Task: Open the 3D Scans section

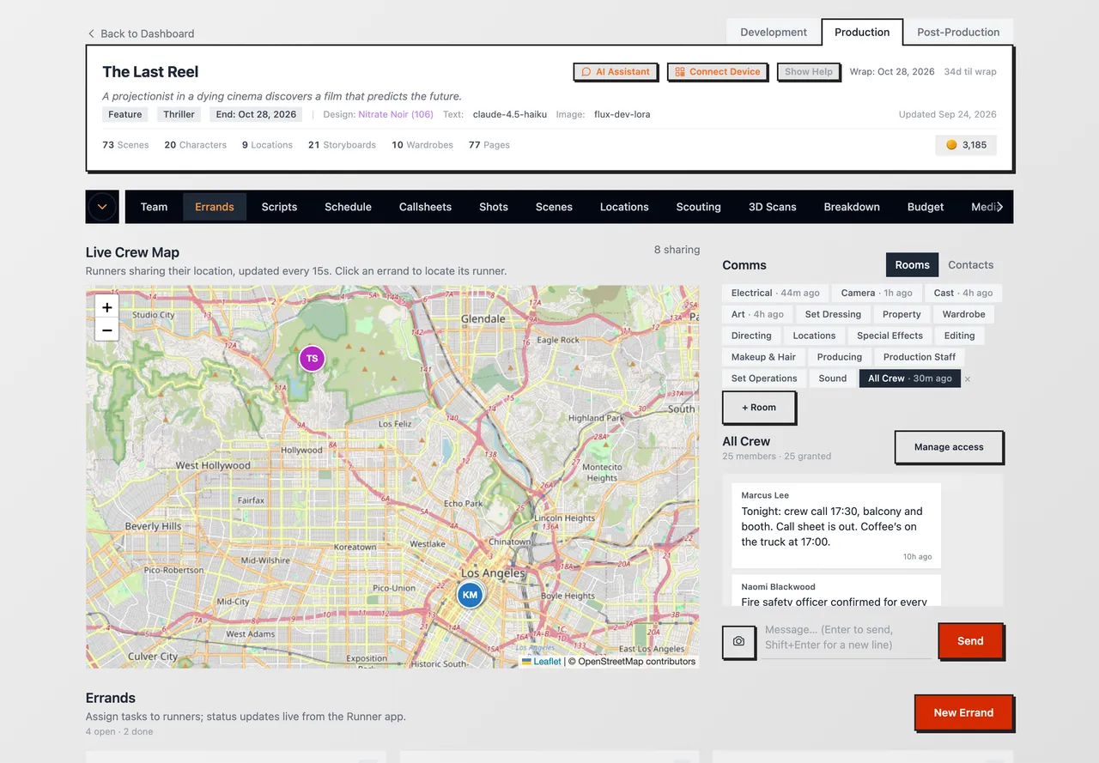Action: click(773, 207)
